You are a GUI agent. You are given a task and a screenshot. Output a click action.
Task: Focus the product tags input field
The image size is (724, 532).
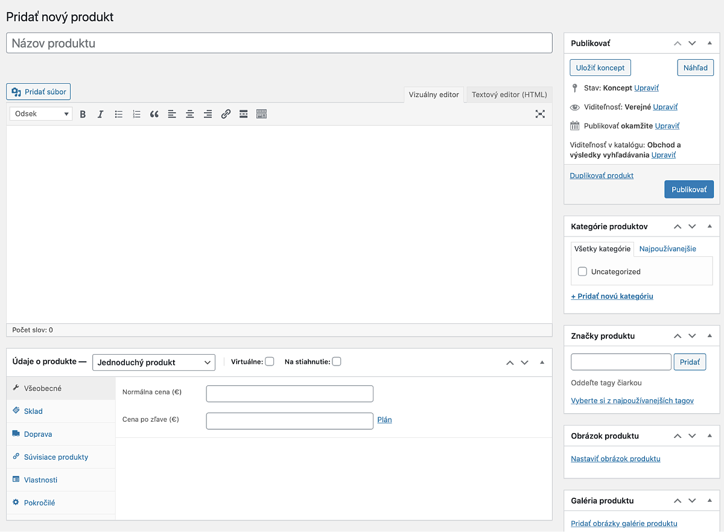pos(621,362)
